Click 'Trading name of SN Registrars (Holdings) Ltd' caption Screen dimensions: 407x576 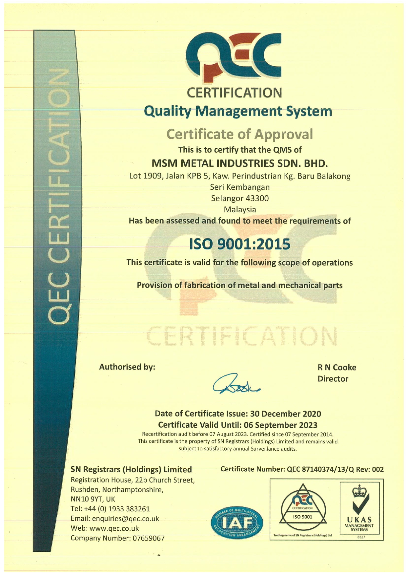pyautogui.click(x=303, y=535)
